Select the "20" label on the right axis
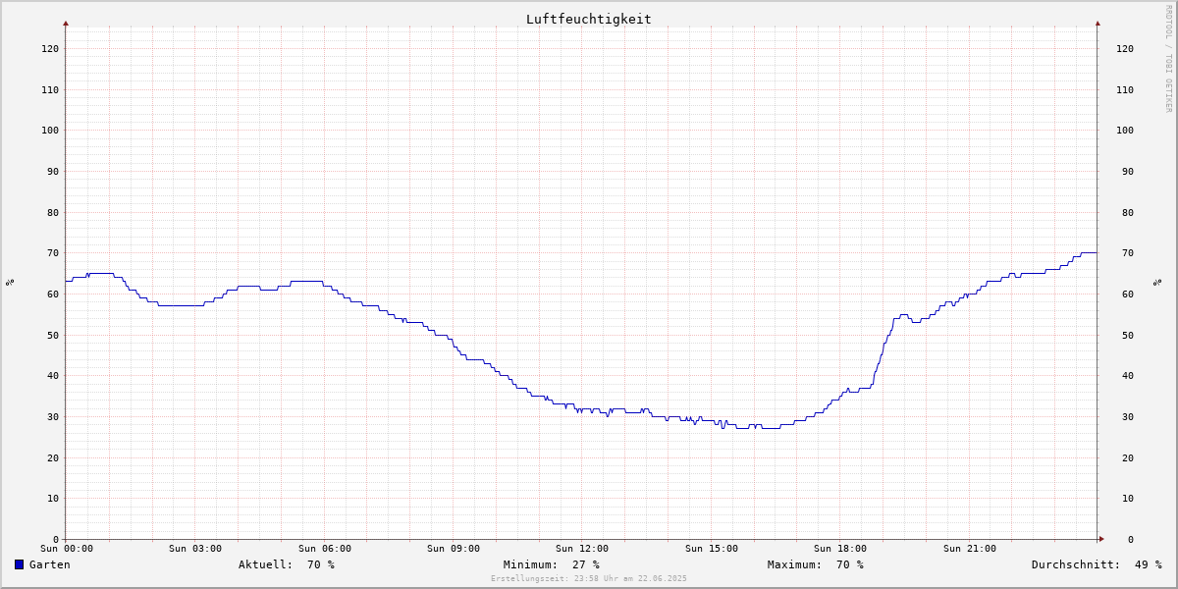The height and width of the screenshot is (589, 1178). [x=1128, y=457]
